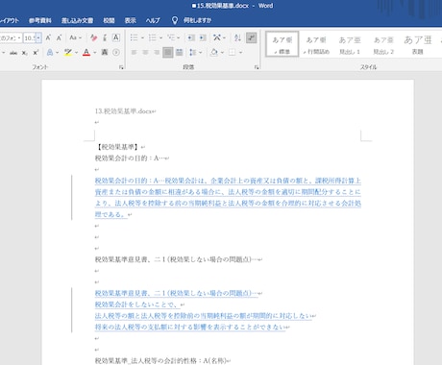This screenshot has width=442, height=365.
Task: Click into the font size field
Action: 30,38
